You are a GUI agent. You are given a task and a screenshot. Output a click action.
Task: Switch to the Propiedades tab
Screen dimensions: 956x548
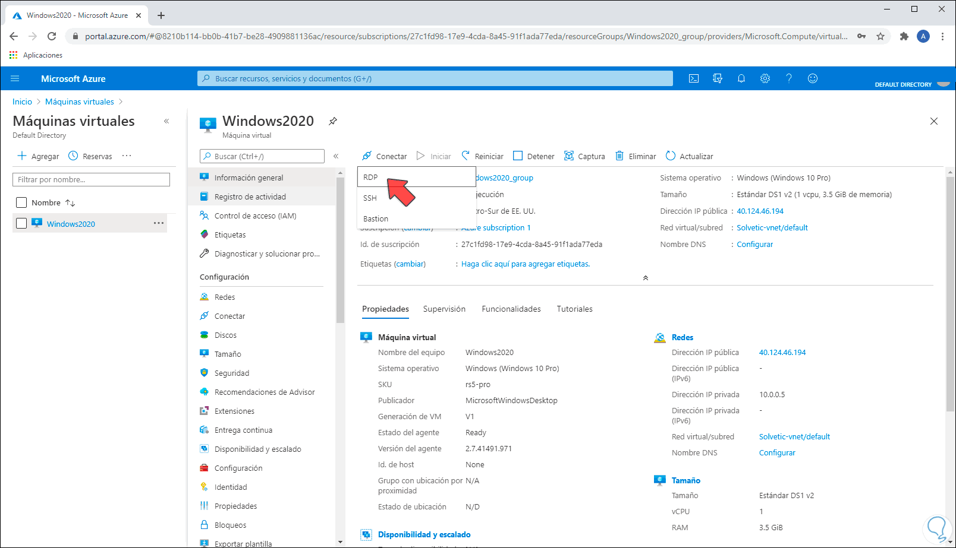pyautogui.click(x=385, y=309)
